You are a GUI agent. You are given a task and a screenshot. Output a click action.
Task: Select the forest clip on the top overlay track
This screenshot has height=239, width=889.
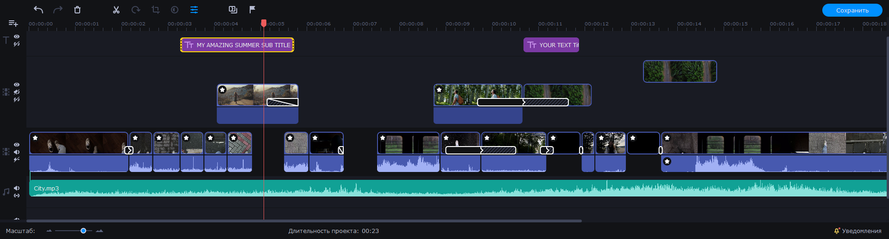pyautogui.click(x=680, y=72)
